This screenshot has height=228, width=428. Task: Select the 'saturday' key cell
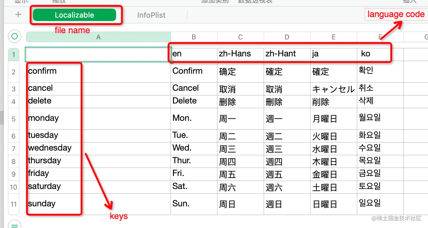coord(98,187)
